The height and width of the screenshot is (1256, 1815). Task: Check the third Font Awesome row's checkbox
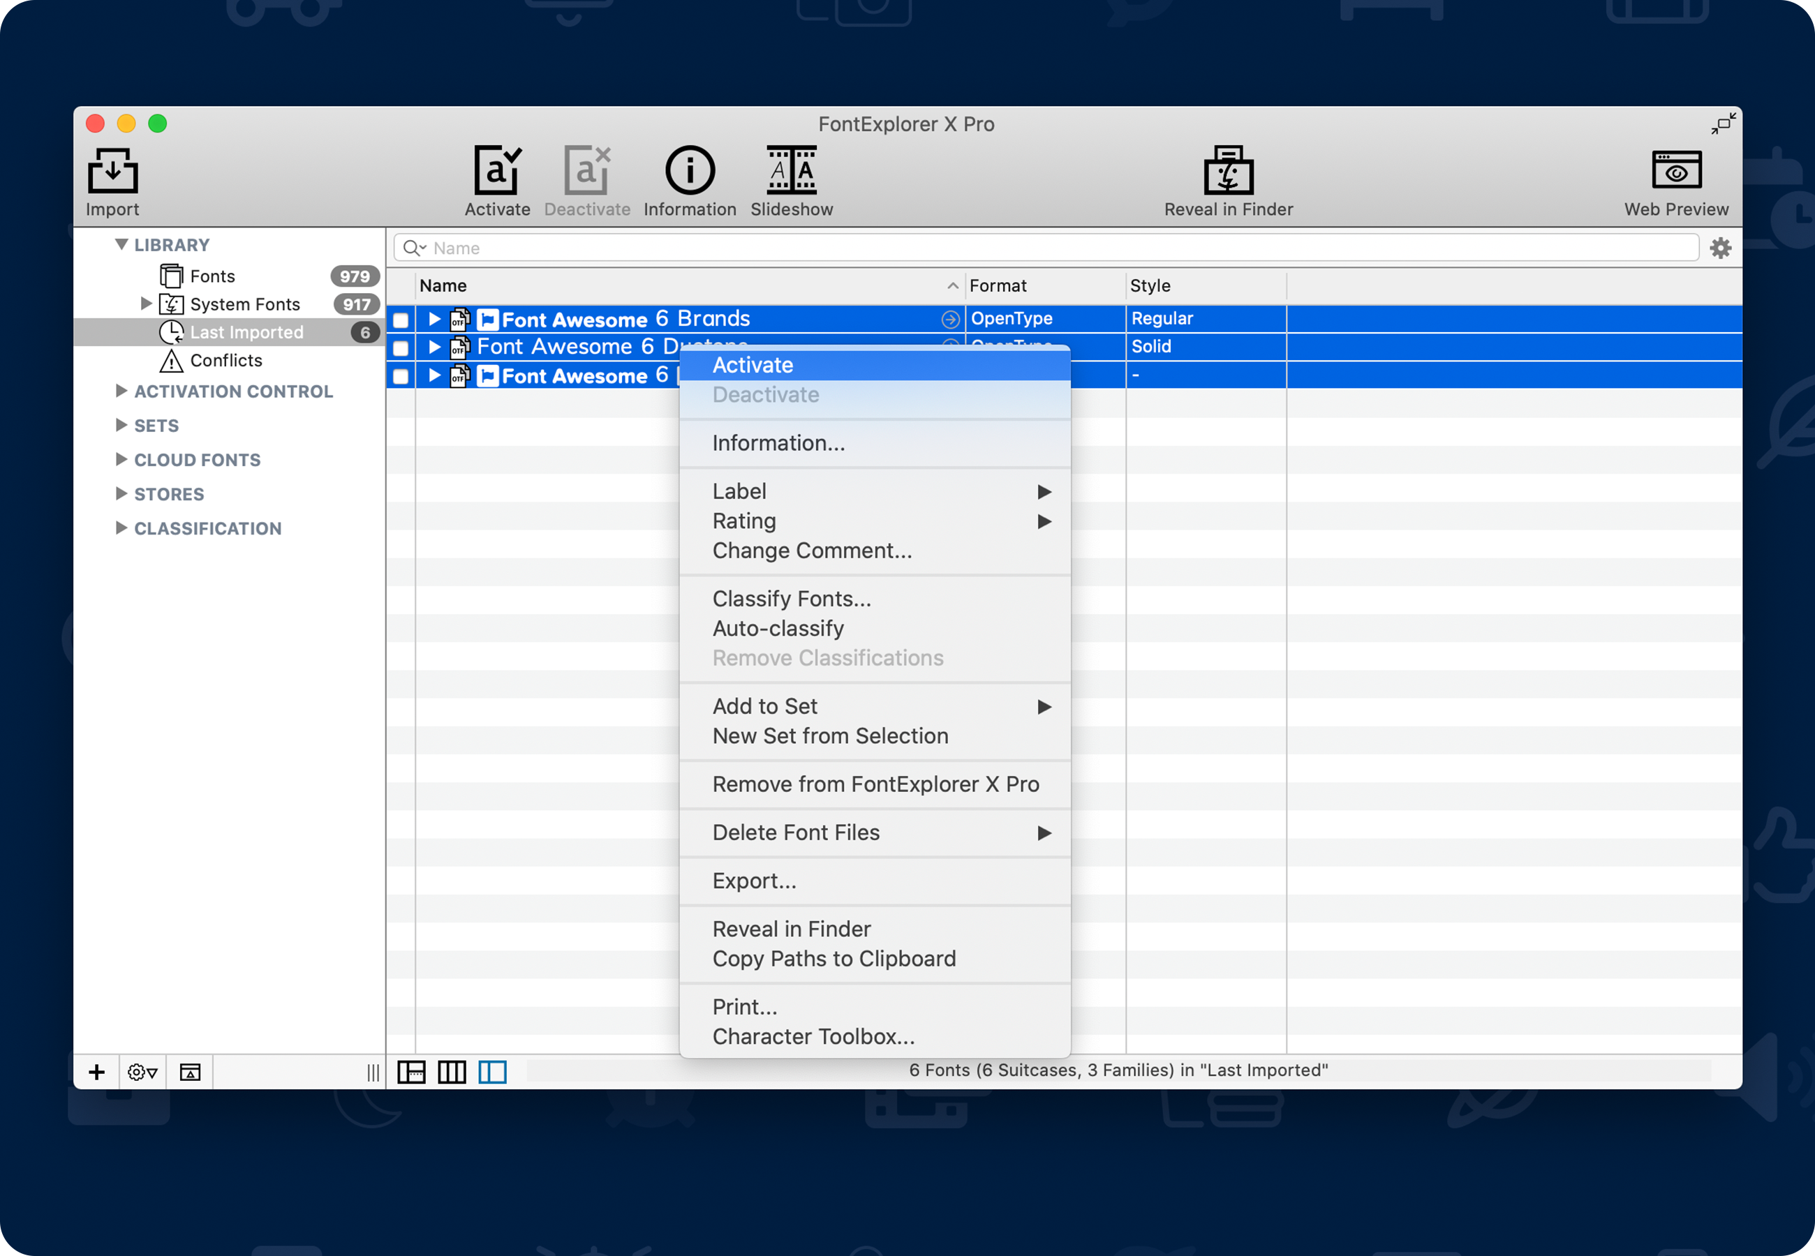pos(401,375)
